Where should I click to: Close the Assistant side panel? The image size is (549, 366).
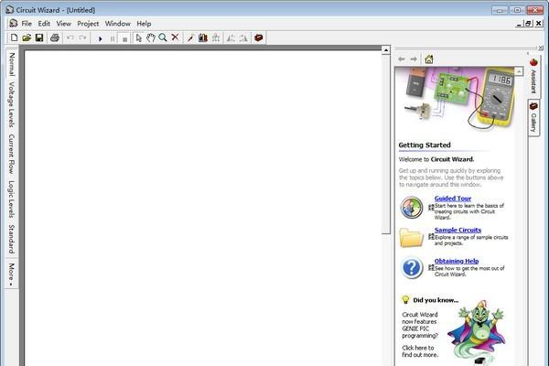click(x=541, y=48)
